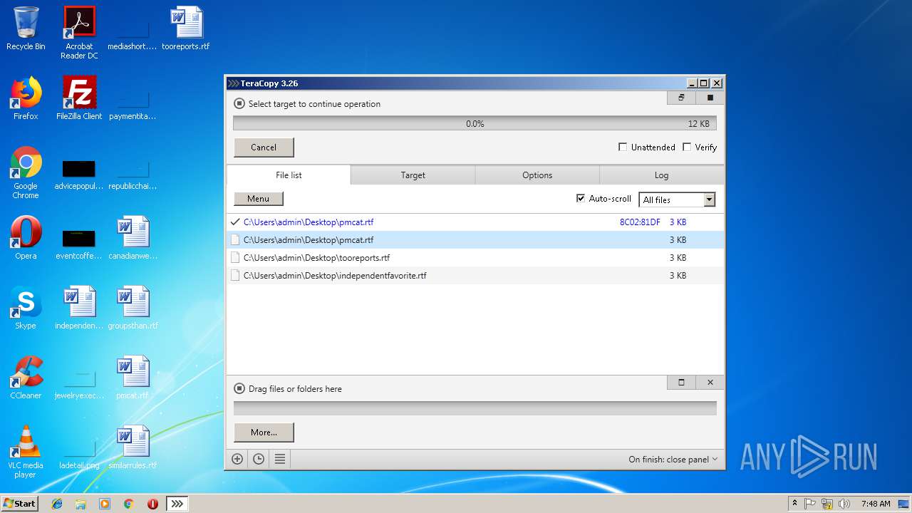Open similarrules.rtf desktop file
The height and width of the screenshot is (513, 912).
[133, 447]
